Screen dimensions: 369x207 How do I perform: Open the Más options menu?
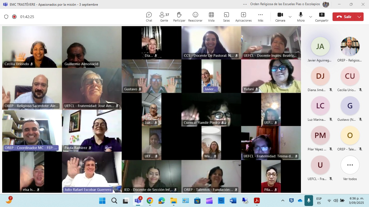pos(260,17)
